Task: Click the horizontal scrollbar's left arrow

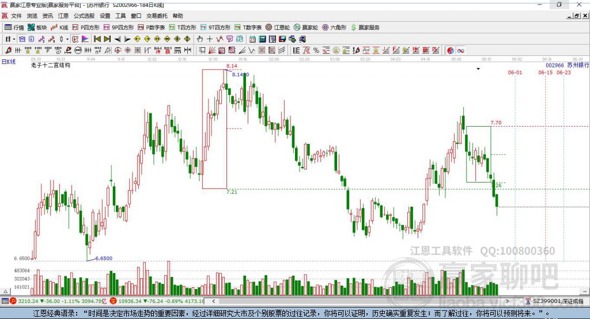Action: click(x=213, y=301)
